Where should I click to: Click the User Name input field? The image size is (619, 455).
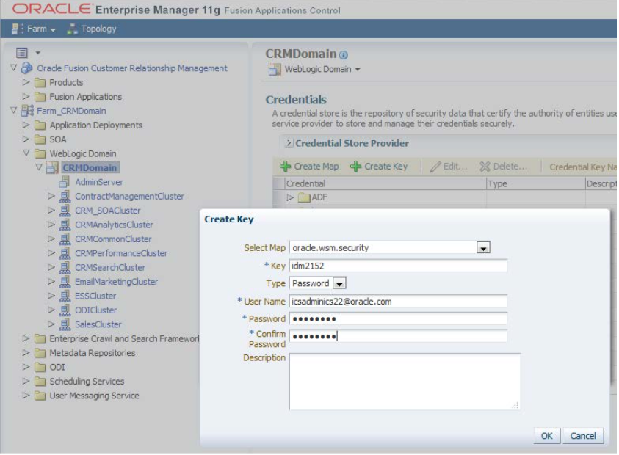398,302
